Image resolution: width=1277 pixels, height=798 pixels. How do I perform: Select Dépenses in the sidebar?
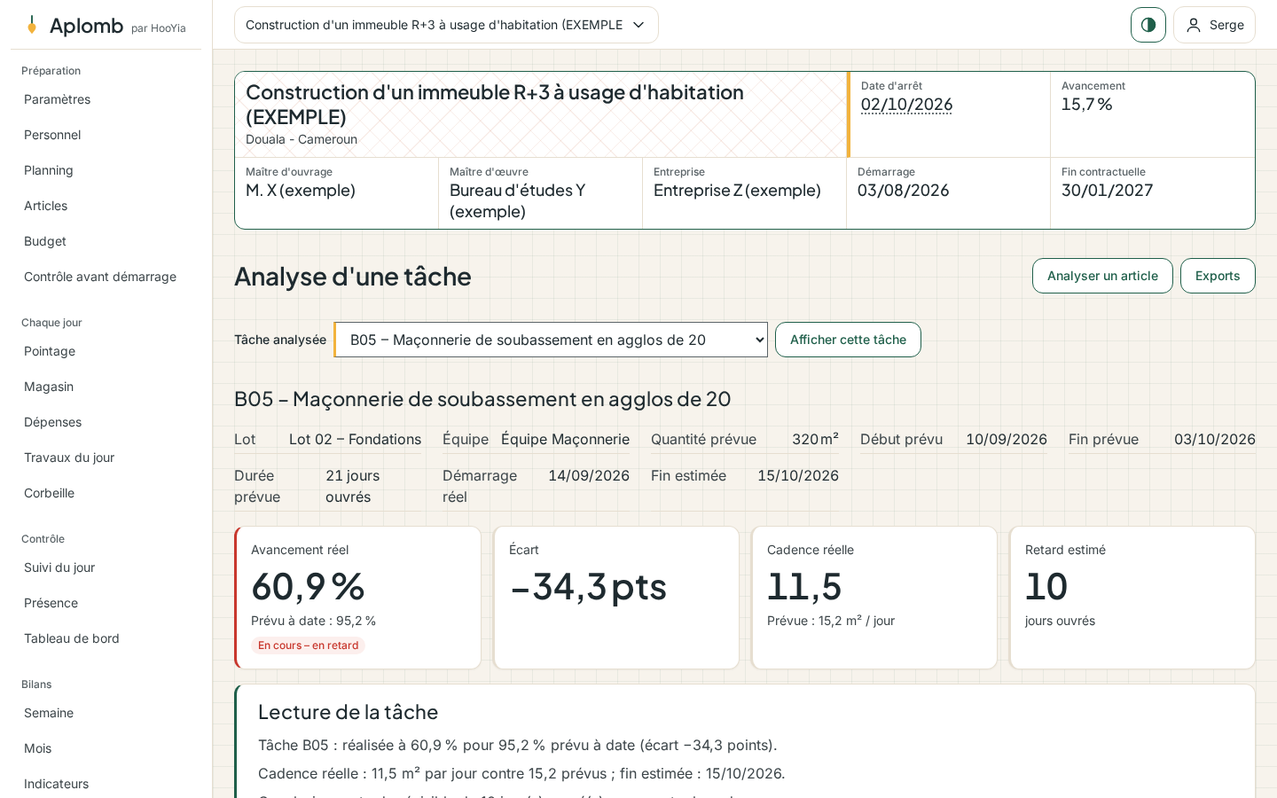click(x=106, y=422)
